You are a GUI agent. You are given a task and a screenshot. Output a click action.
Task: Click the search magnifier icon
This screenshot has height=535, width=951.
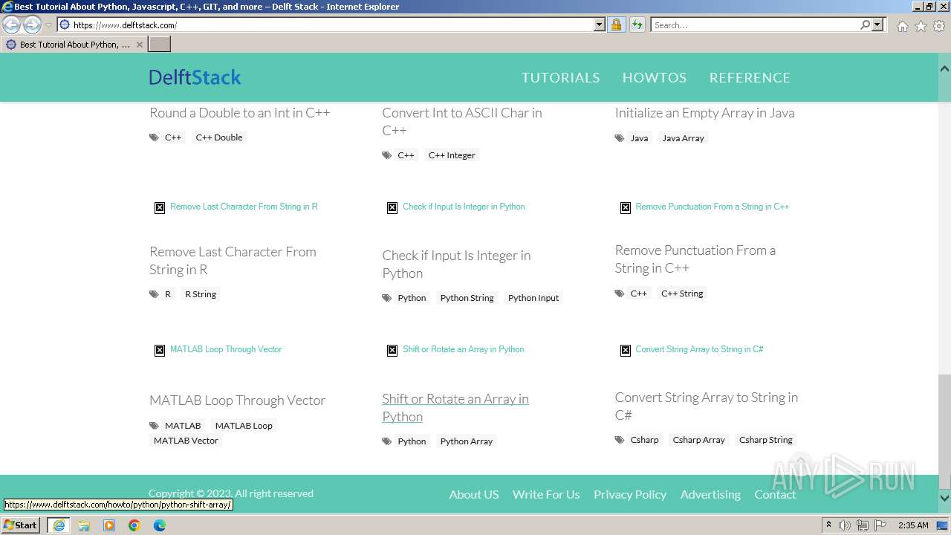point(865,25)
